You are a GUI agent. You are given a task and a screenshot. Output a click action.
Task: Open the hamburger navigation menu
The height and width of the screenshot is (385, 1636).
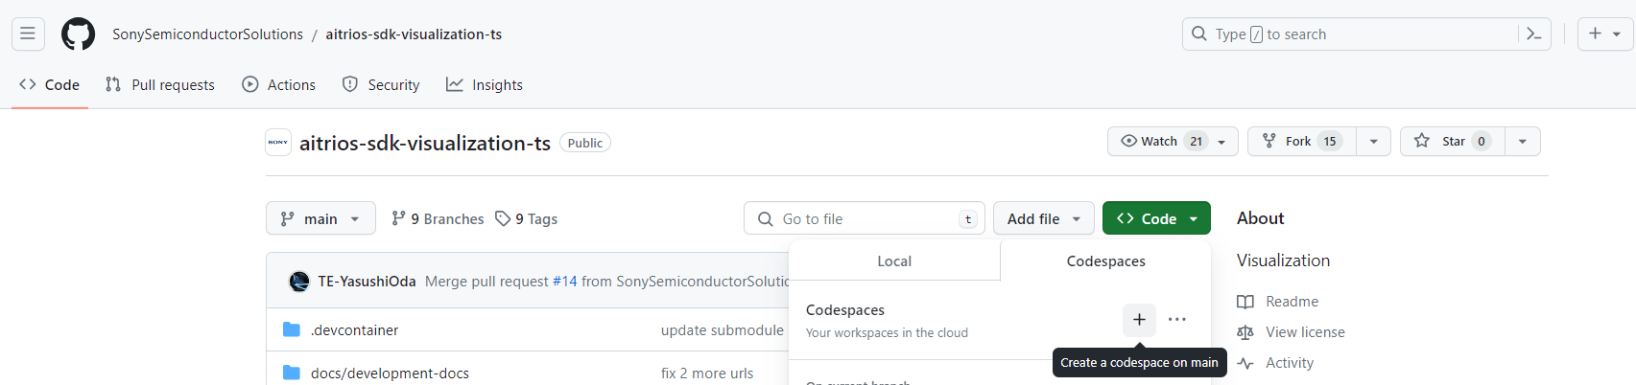(x=28, y=34)
